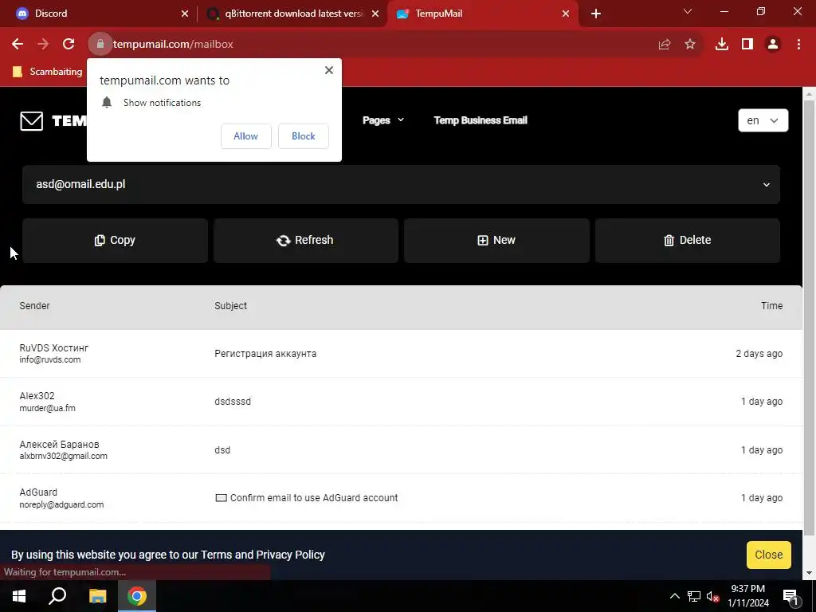Click the Subject column header

(230, 306)
